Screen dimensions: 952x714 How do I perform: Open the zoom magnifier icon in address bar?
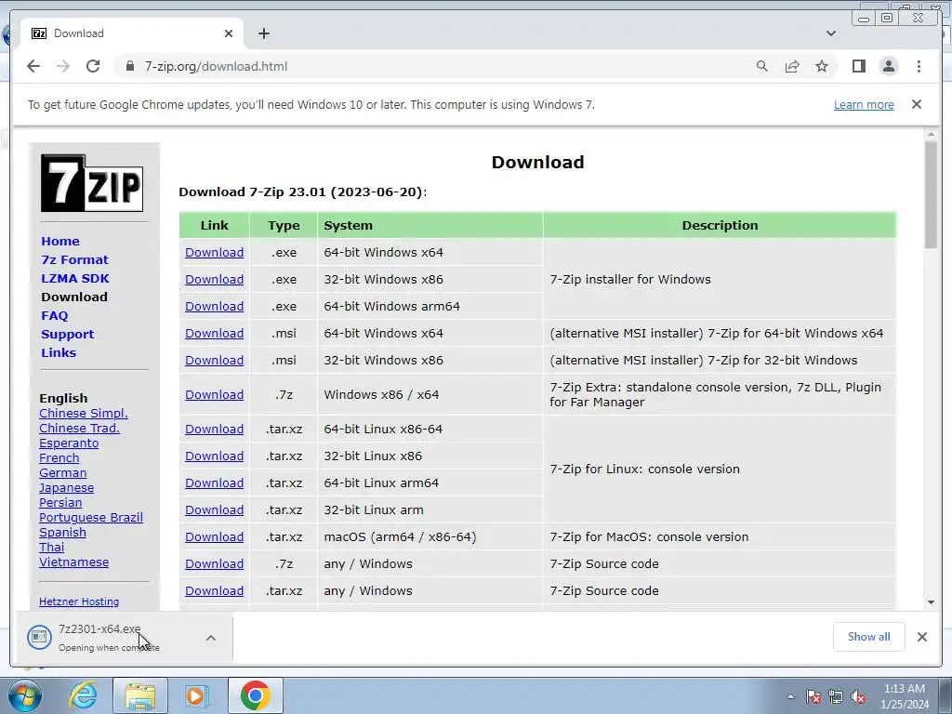762,66
